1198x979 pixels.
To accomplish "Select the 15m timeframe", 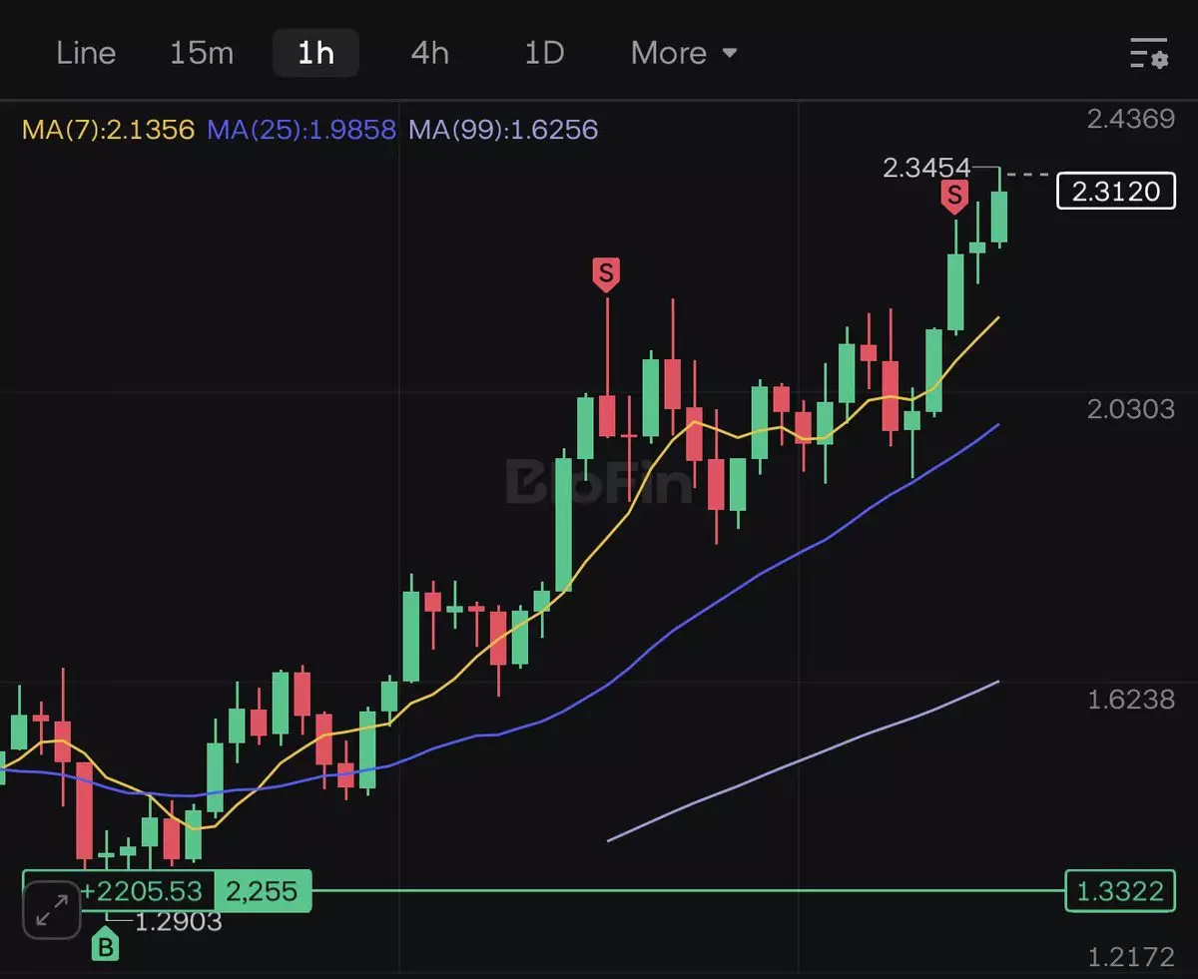I will (x=201, y=53).
